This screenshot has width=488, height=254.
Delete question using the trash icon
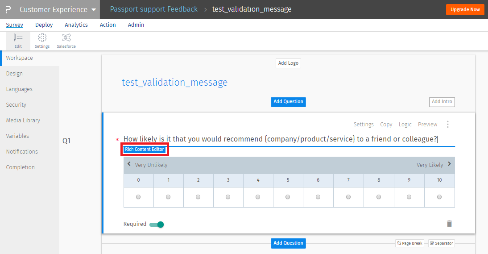coord(449,224)
